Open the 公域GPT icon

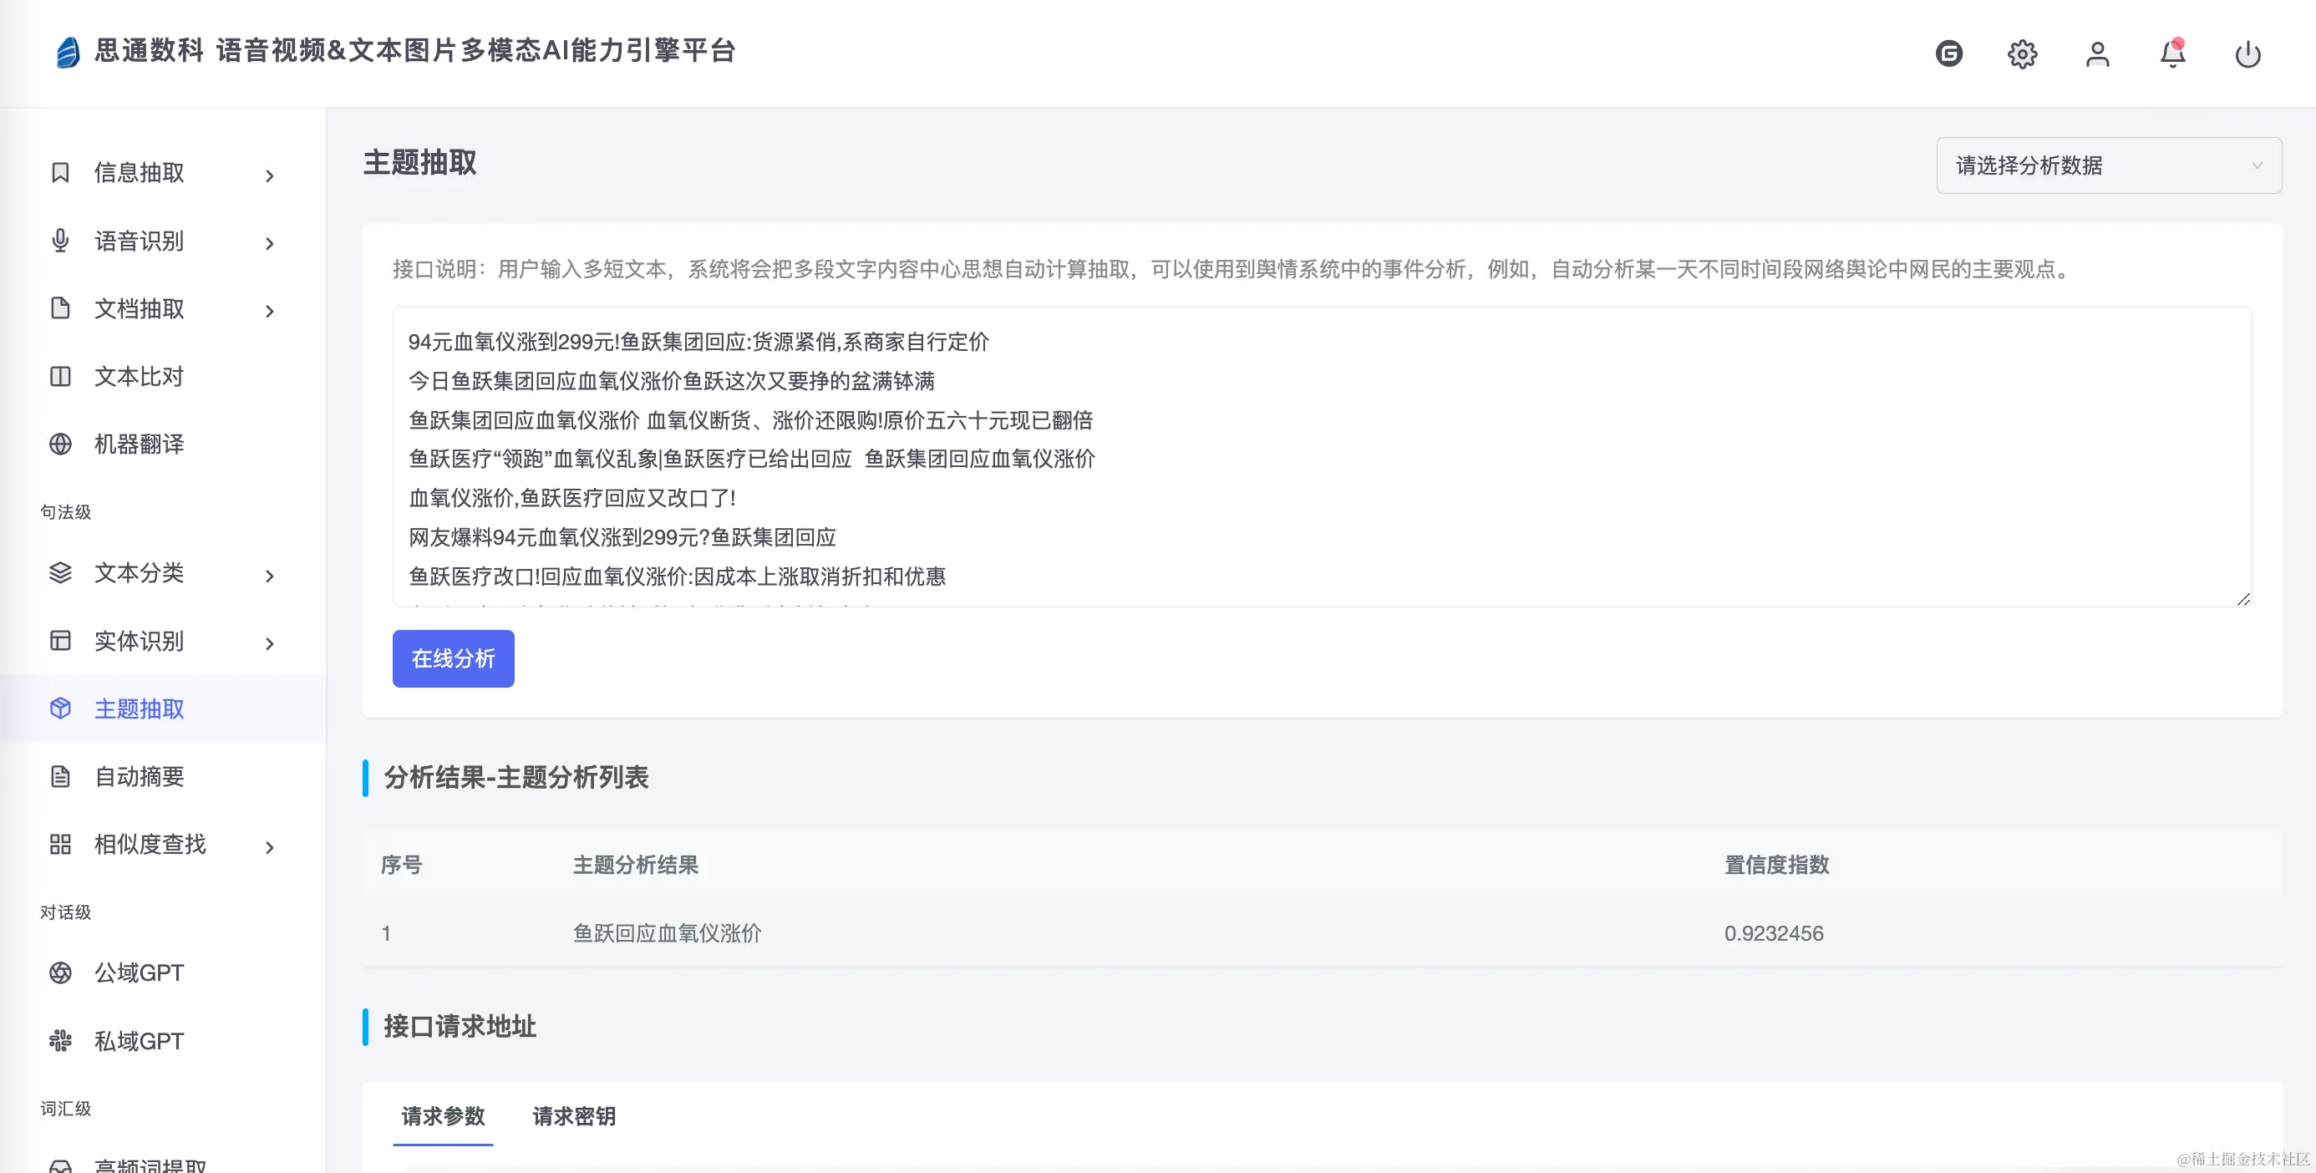[x=59, y=972]
